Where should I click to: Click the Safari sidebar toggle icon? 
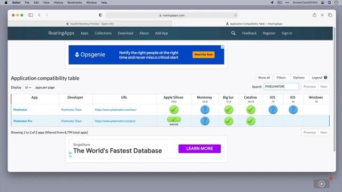click(x=30, y=15)
